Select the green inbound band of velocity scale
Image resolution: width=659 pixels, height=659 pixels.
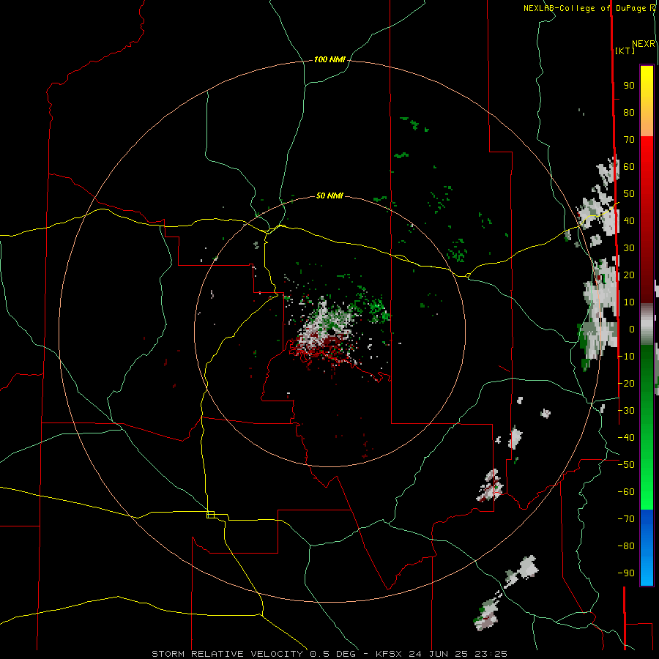click(x=647, y=428)
